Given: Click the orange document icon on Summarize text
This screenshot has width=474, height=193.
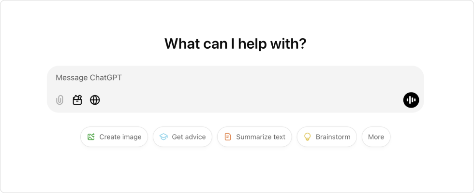Looking at the screenshot, I should point(228,137).
